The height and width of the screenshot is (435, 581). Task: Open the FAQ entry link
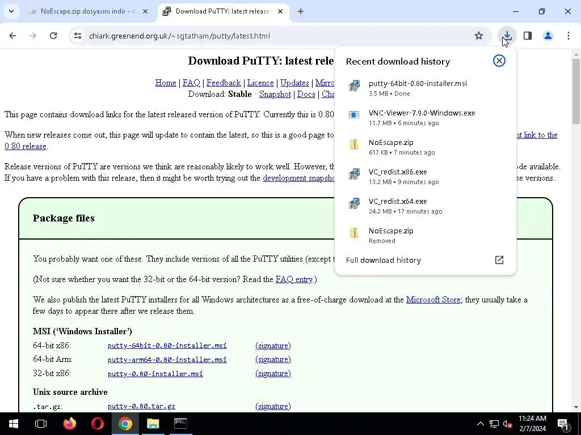pos(294,279)
